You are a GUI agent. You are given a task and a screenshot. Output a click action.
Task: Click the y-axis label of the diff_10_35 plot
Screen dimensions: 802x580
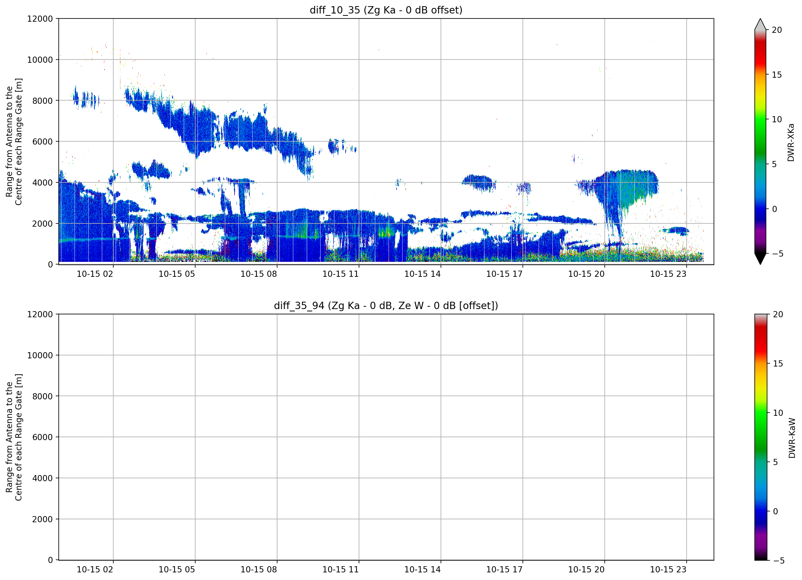pyautogui.click(x=14, y=142)
